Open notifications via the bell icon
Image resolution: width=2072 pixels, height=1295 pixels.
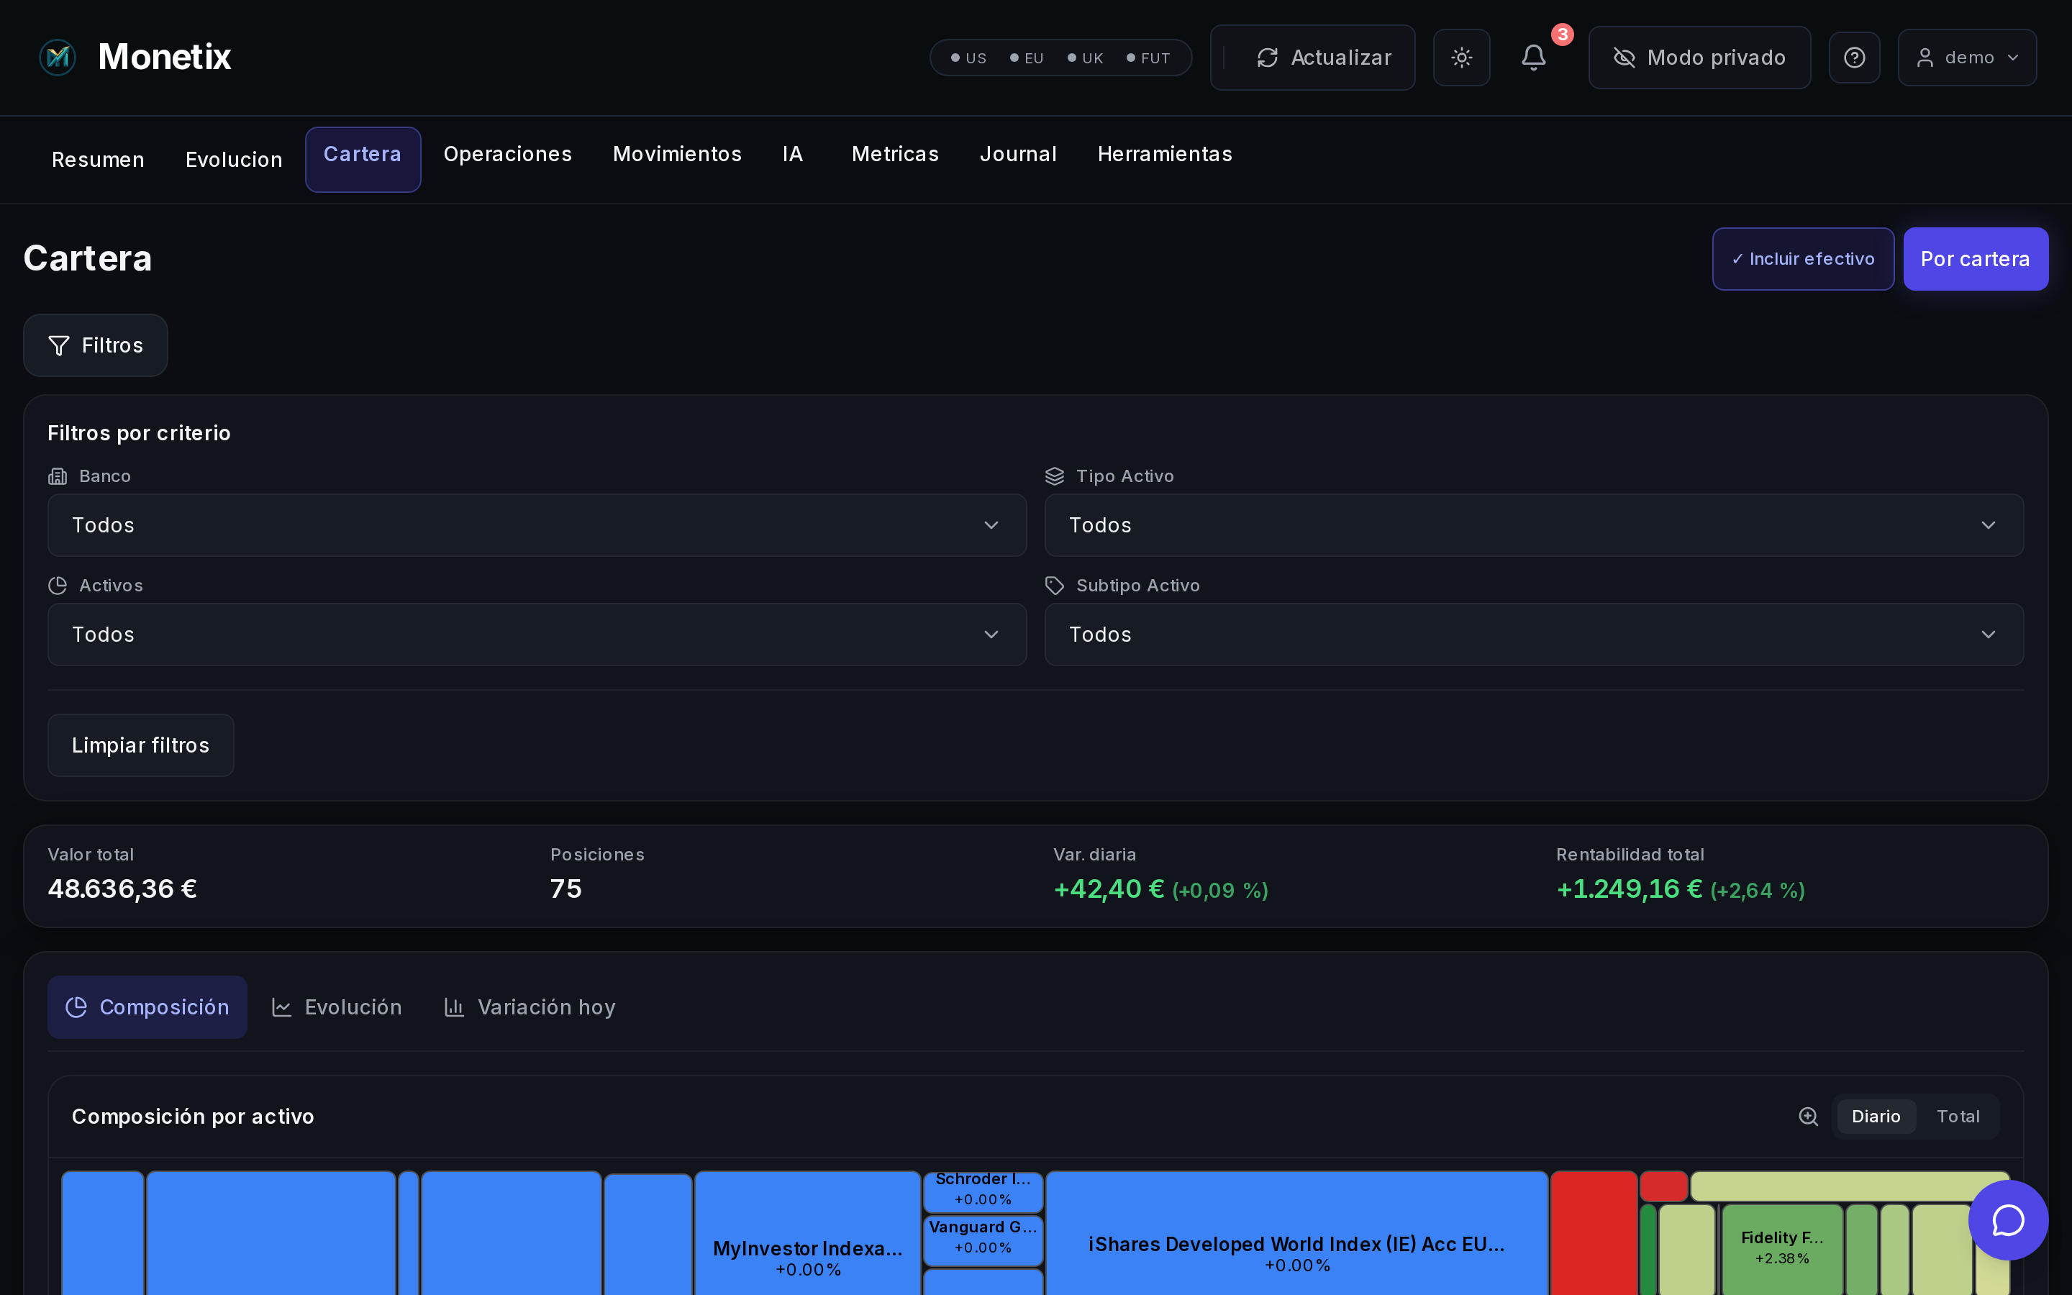(1533, 58)
